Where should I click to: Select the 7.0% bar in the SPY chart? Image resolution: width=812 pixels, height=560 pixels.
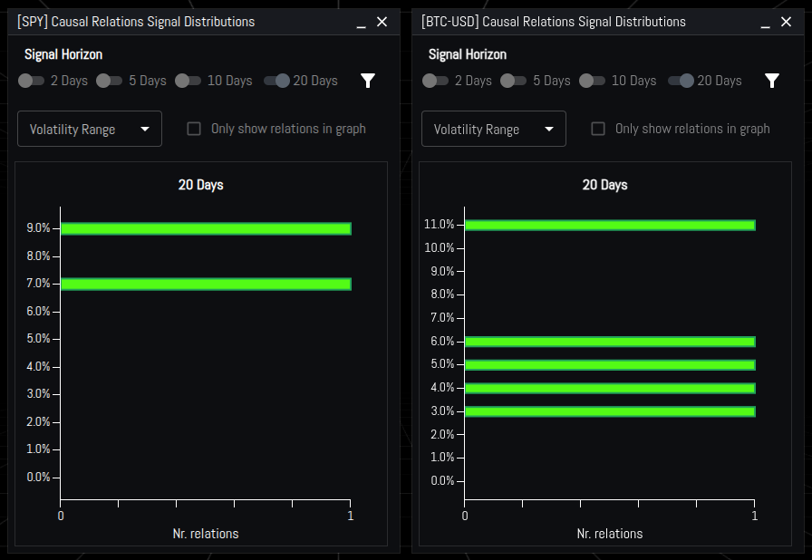point(206,284)
